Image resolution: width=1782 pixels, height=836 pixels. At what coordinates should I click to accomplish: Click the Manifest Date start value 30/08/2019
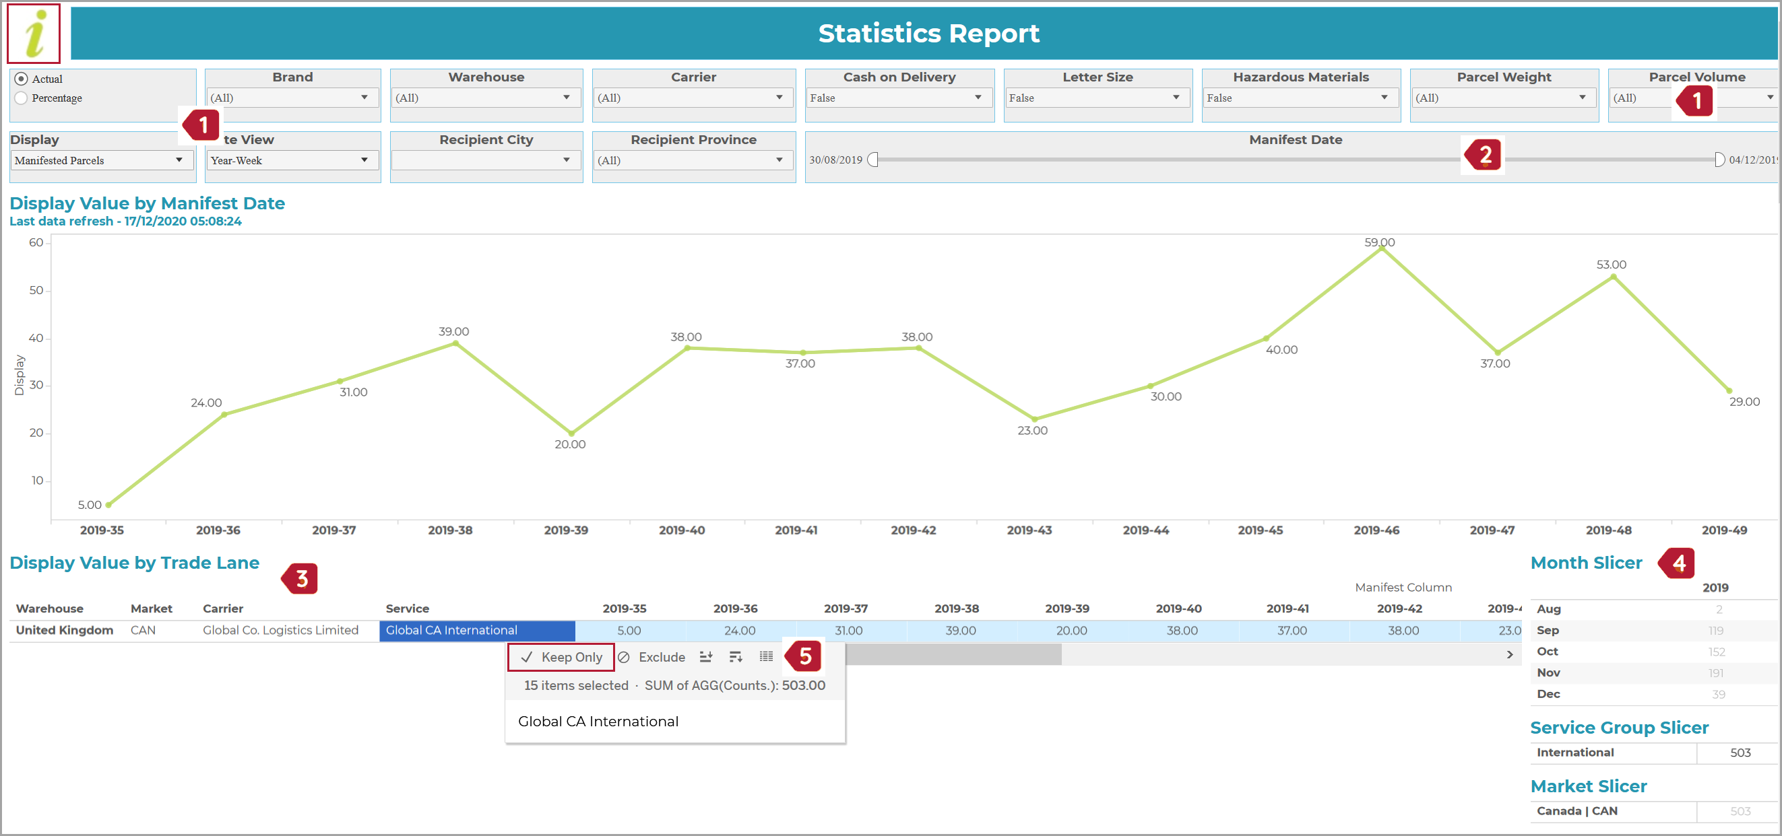click(x=835, y=160)
